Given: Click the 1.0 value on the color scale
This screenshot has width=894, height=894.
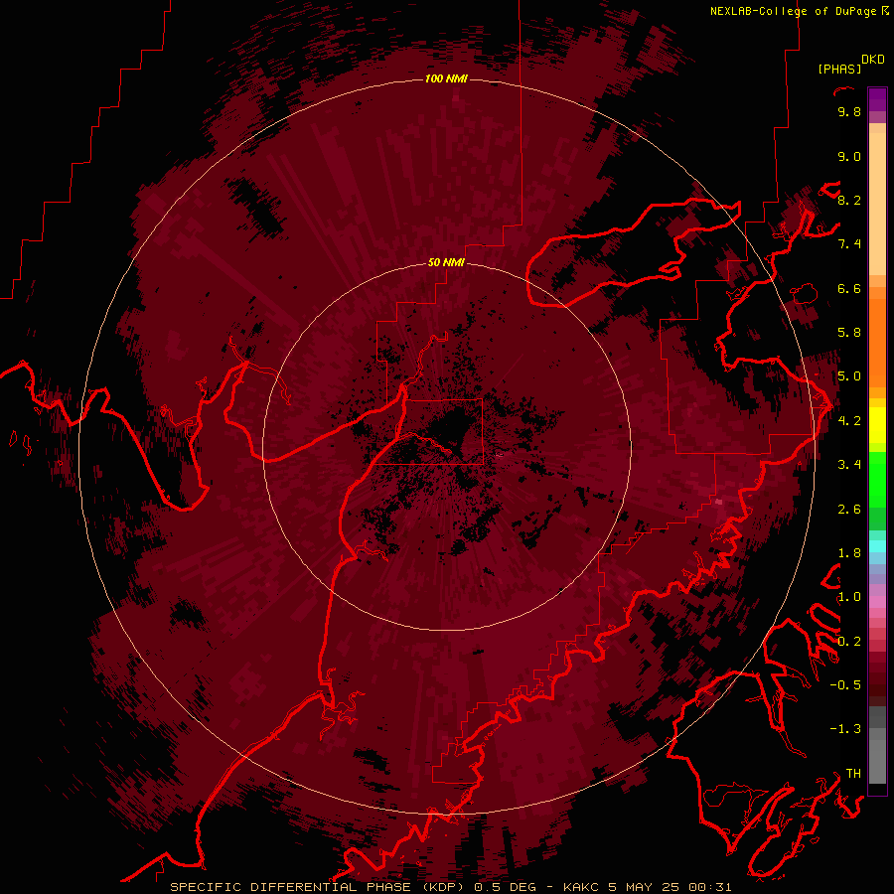Looking at the screenshot, I should click(849, 597).
